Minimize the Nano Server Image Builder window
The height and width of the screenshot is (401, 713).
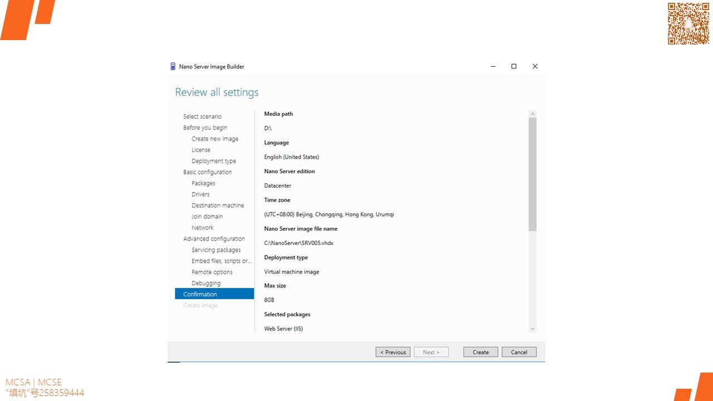point(493,66)
